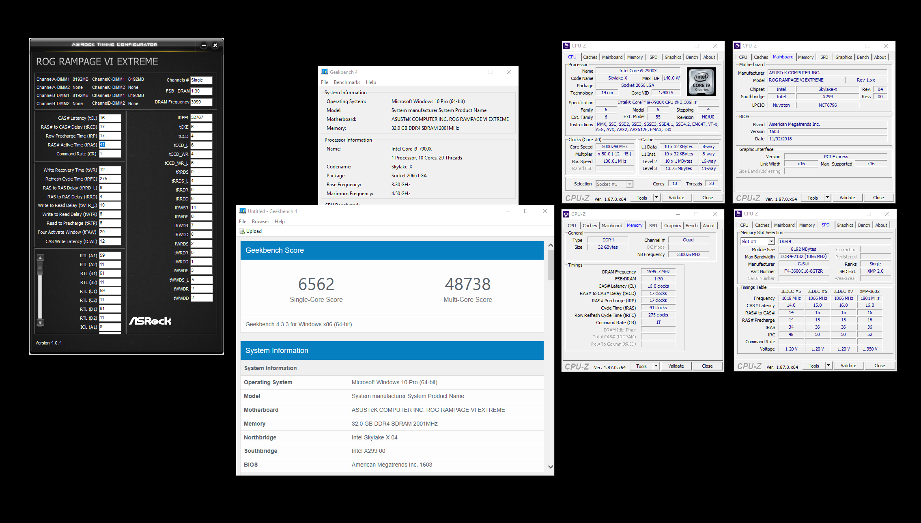Open Help menu in Untitled Geekbench 4 window
The image size is (921, 523).
click(x=280, y=222)
